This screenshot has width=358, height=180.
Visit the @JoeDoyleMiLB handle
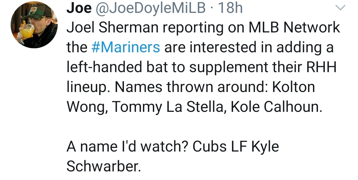pos(151,8)
